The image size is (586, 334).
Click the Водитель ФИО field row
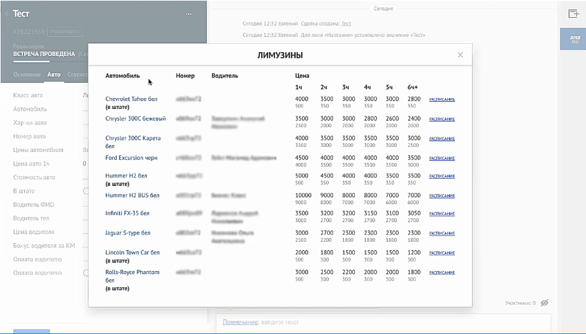click(50, 204)
